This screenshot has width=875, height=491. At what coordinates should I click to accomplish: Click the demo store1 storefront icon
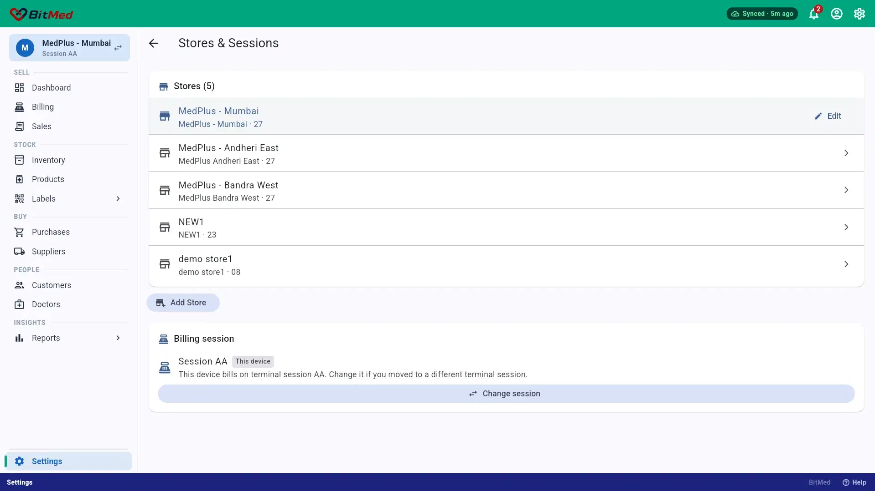(x=165, y=264)
